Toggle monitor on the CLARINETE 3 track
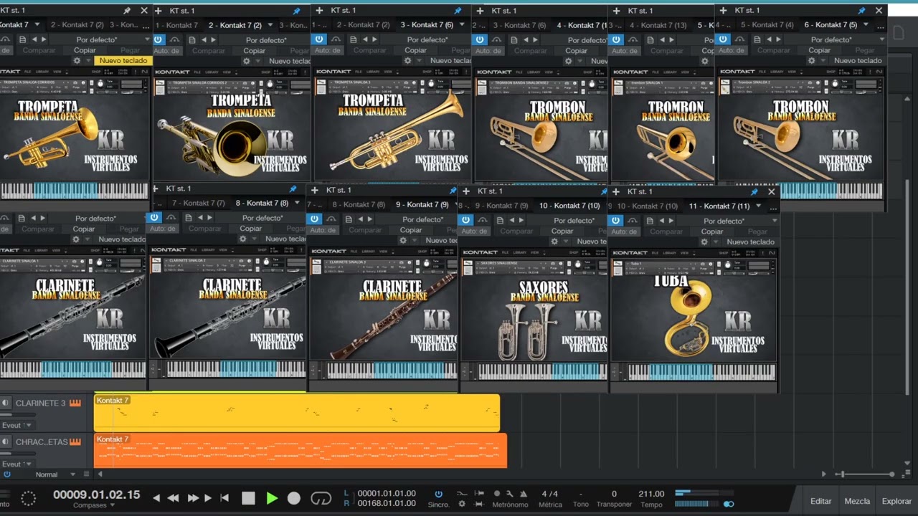This screenshot has width=918, height=516. (x=6, y=403)
